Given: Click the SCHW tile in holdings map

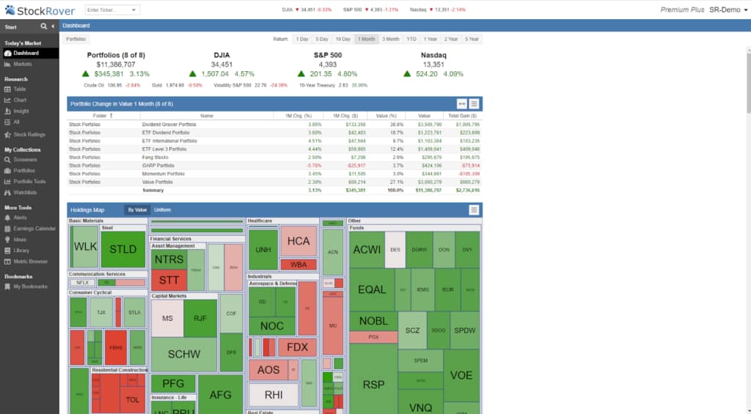Looking at the screenshot, I should pos(184,354).
